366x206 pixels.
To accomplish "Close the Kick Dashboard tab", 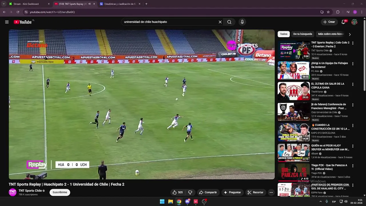I will (x=49, y=4).
